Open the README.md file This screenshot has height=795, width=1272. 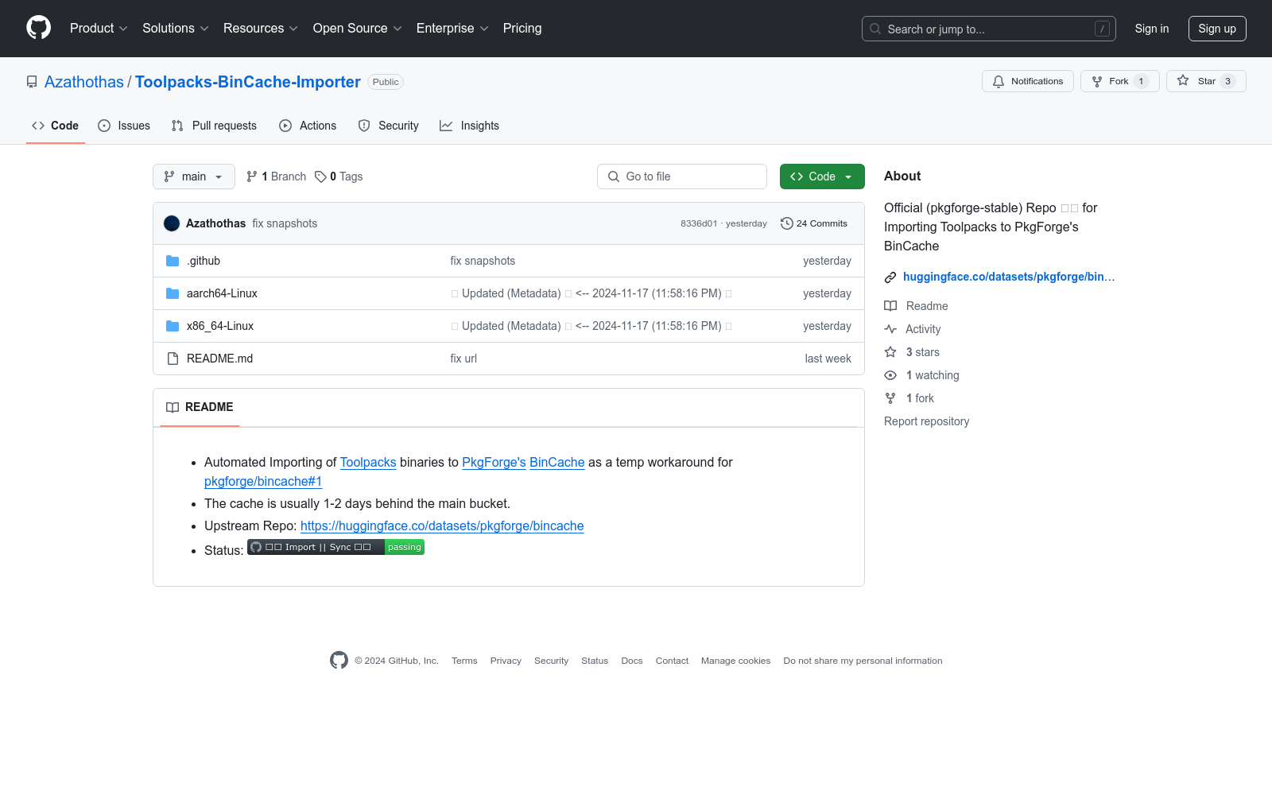coord(219,359)
